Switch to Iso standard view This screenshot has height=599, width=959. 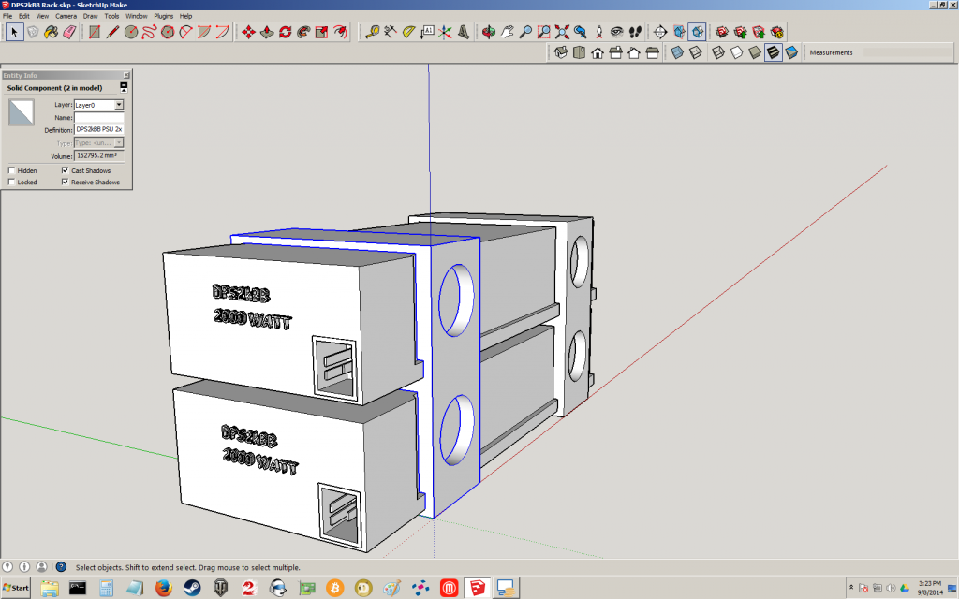tap(562, 52)
